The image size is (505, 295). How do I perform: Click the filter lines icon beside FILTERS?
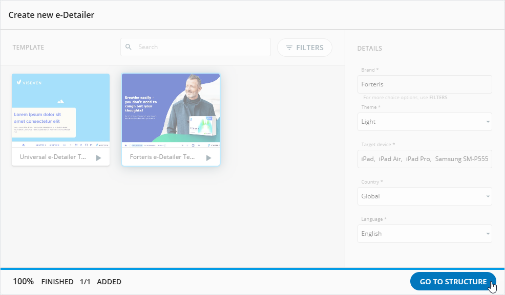coord(289,48)
